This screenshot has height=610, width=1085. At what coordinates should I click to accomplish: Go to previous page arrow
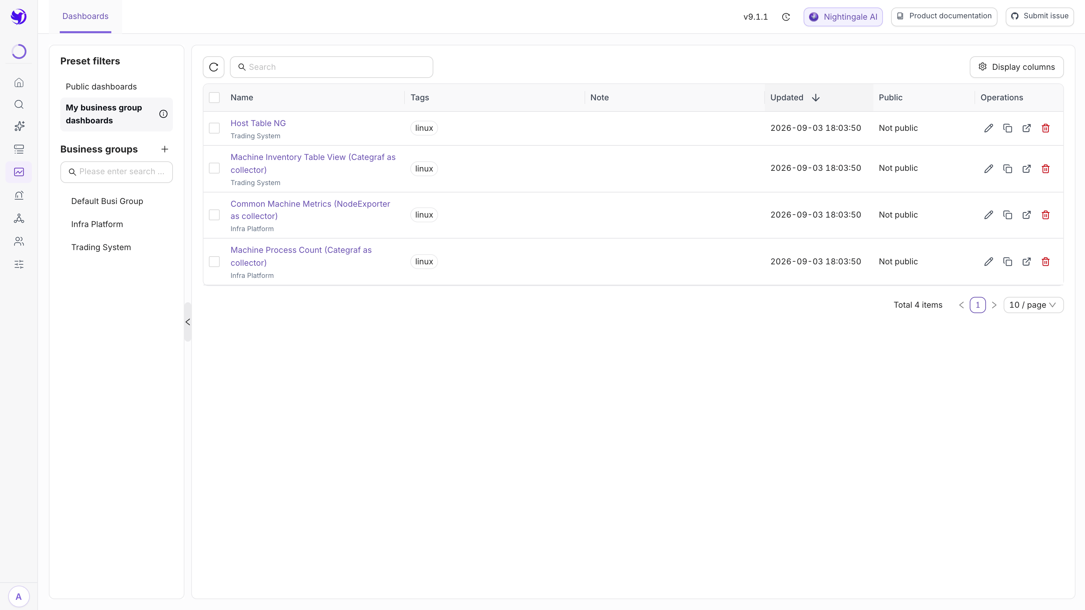pos(961,305)
